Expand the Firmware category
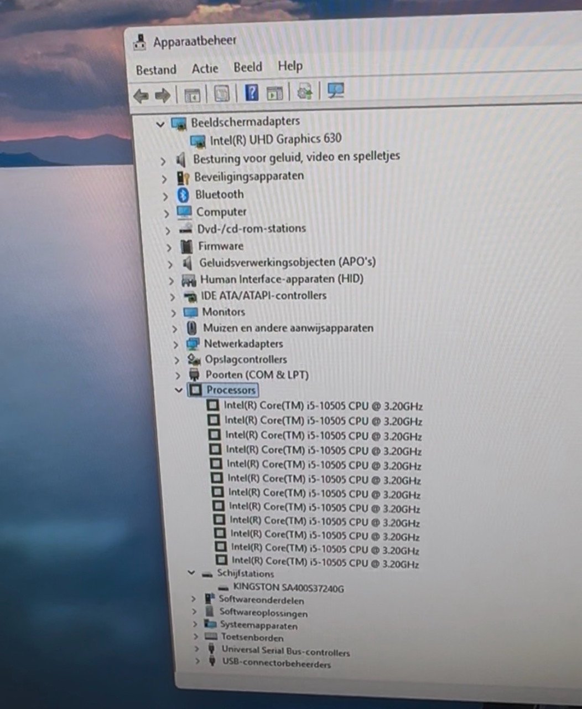This screenshot has height=709, width=582. pos(169,247)
